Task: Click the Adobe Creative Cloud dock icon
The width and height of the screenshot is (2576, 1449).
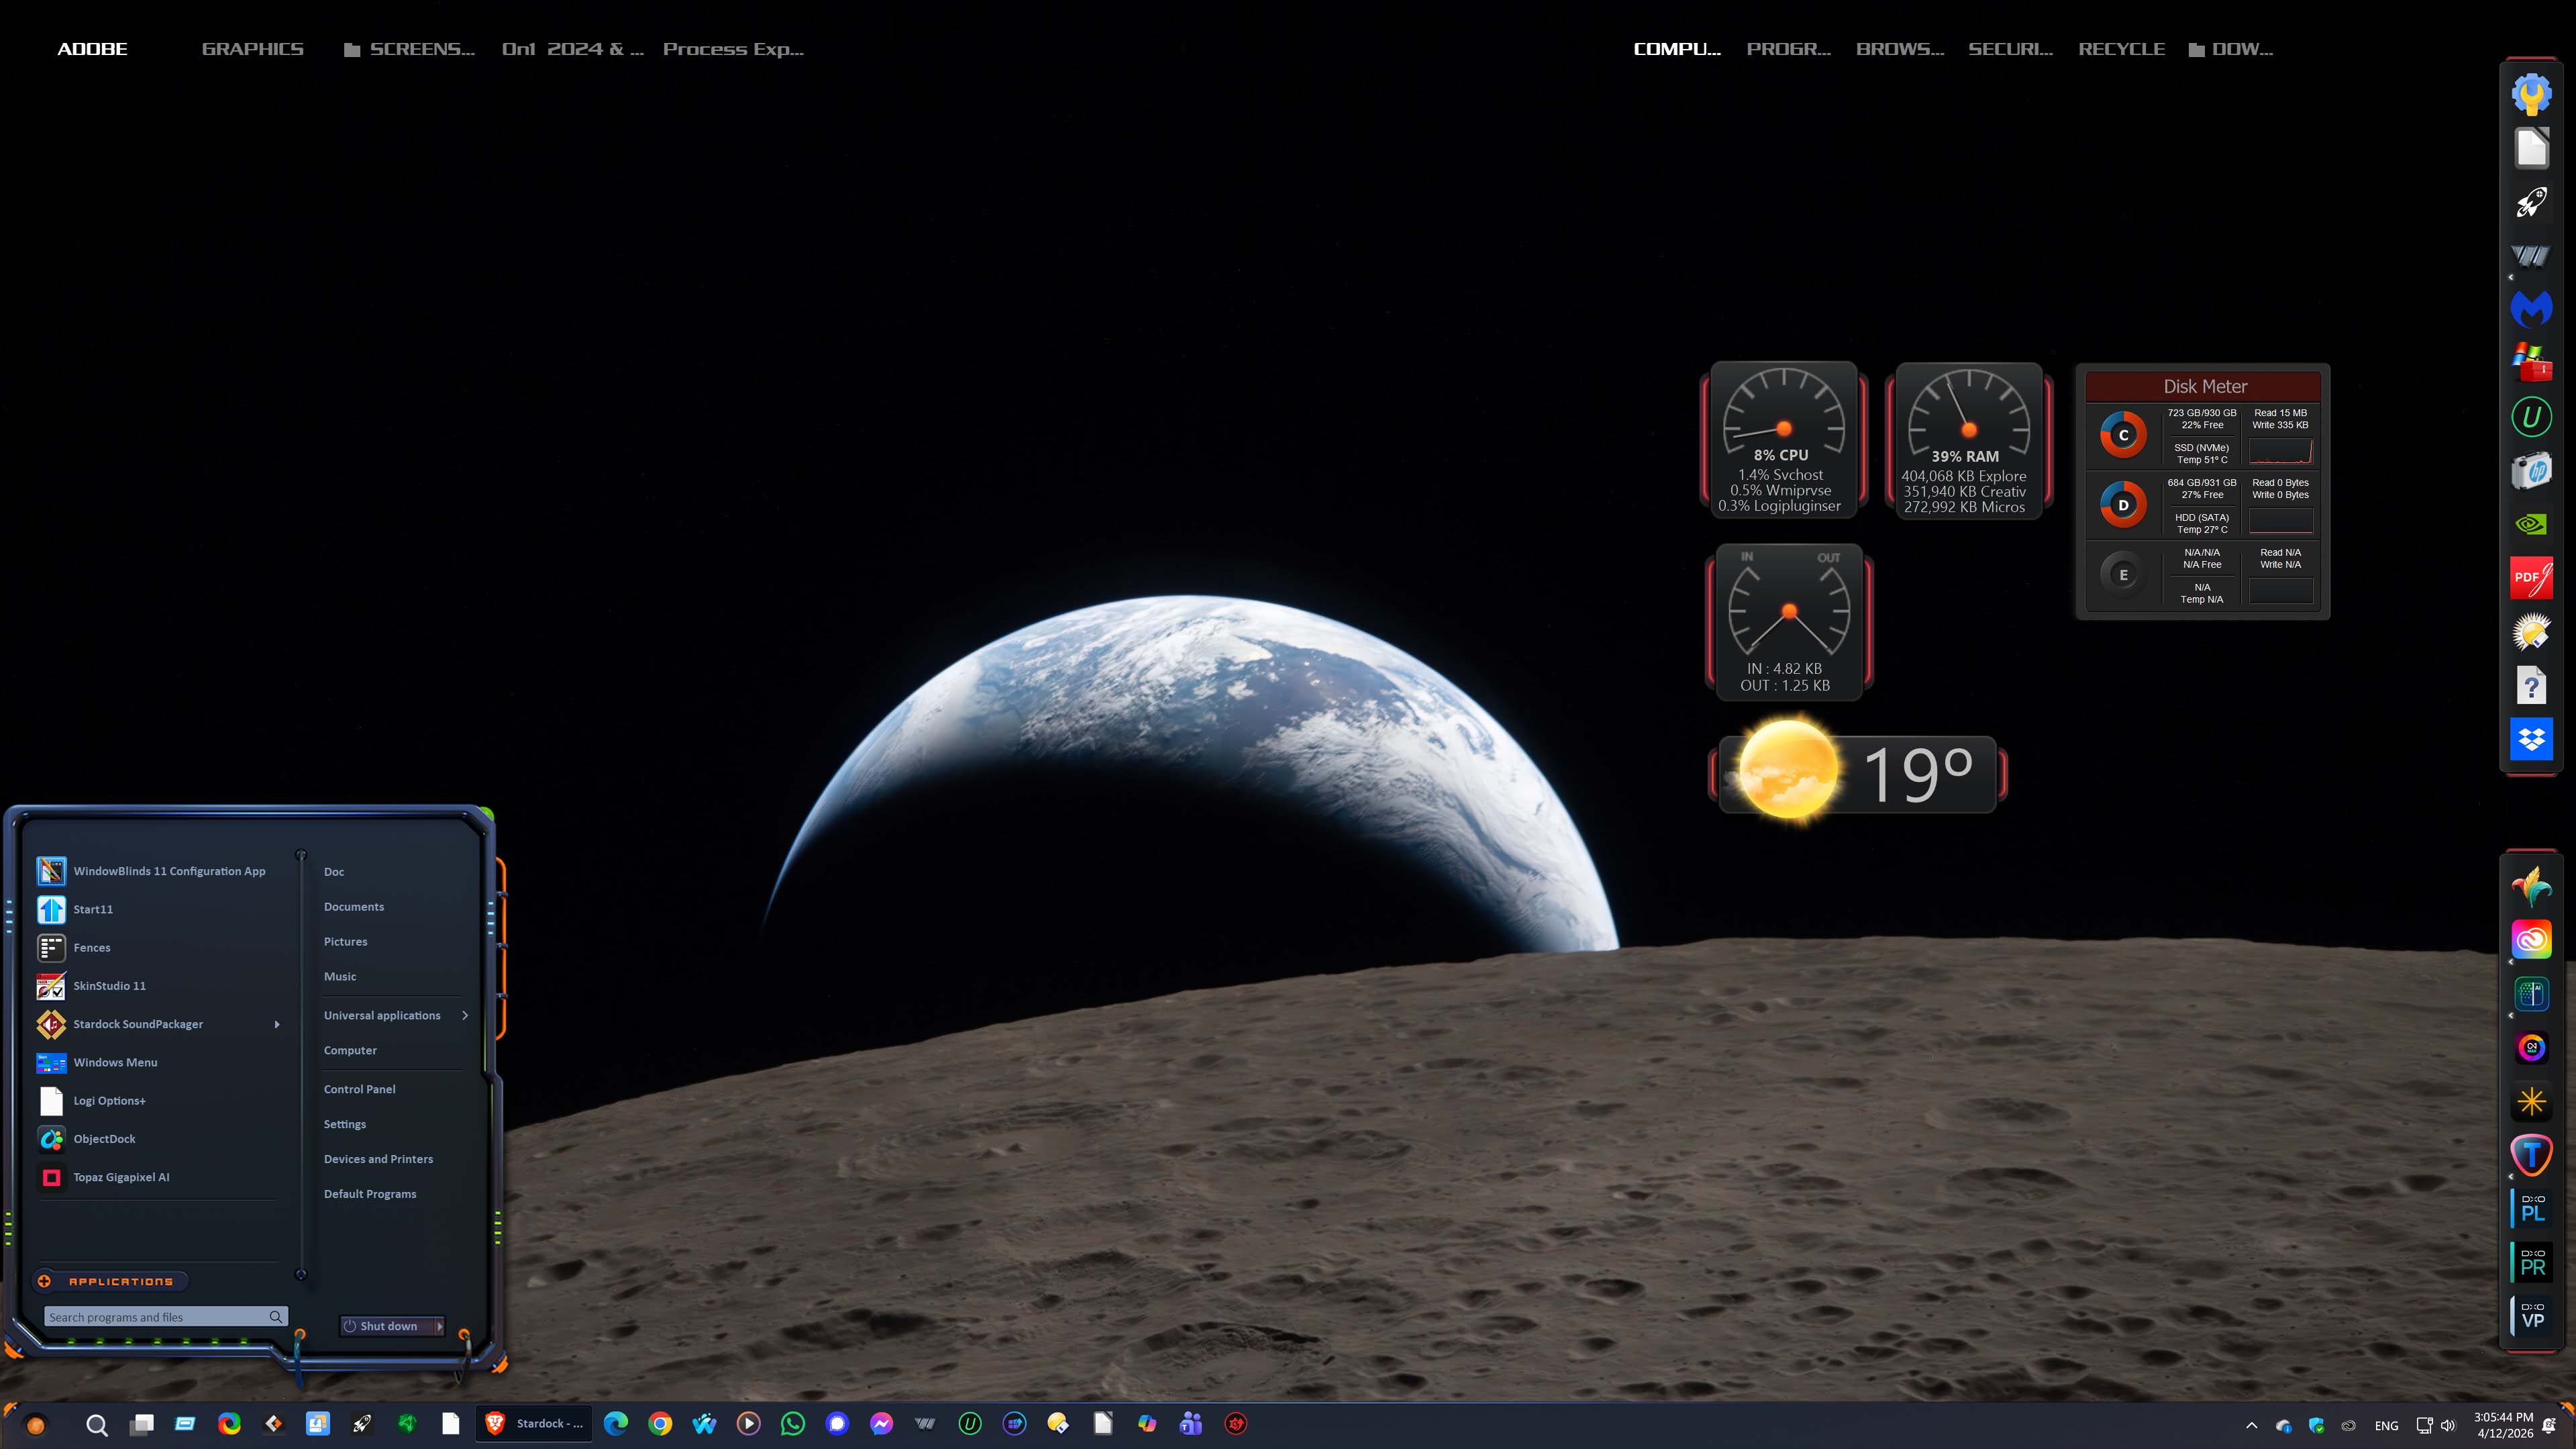Action: pos(2531,940)
